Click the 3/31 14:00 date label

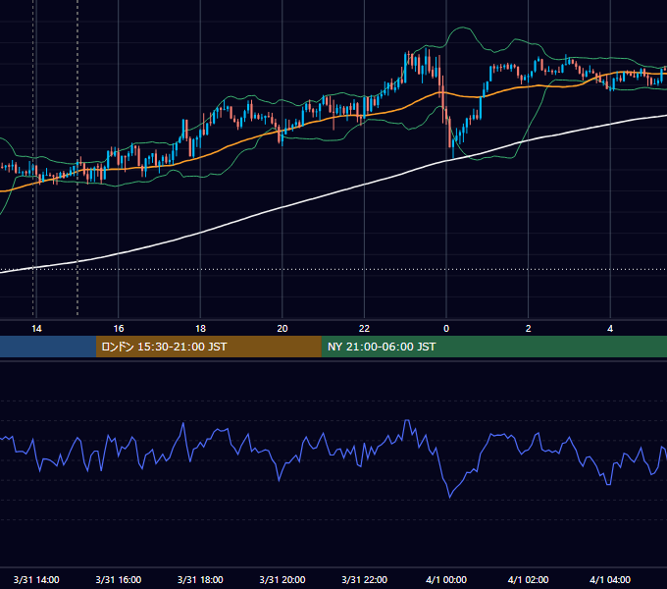[36, 579]
